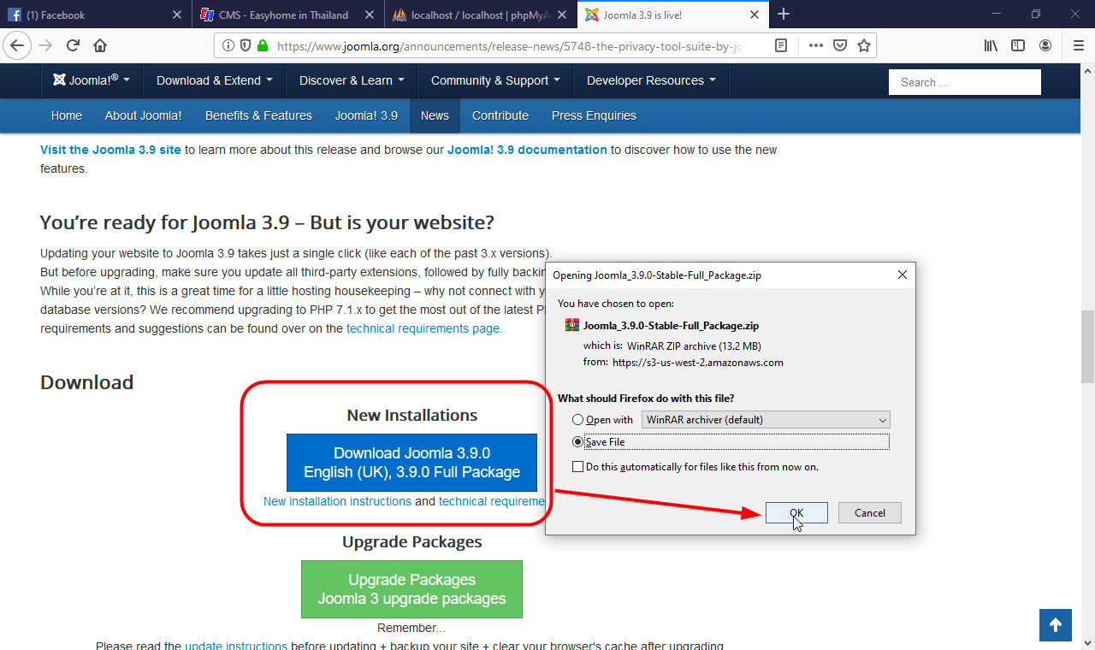Select the Open with option

pyautogui.click(x=579, y=420)
